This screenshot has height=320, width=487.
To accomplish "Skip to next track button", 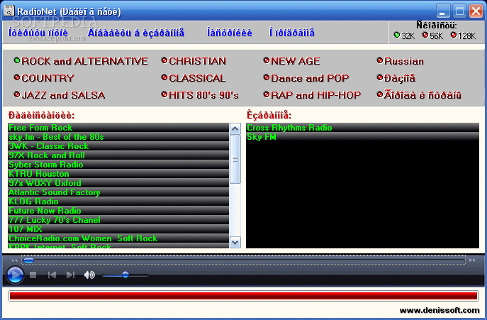I will [70, 275].
